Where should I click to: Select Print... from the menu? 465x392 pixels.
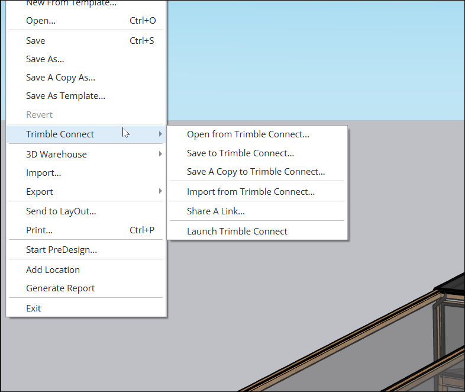coord(39,230)
